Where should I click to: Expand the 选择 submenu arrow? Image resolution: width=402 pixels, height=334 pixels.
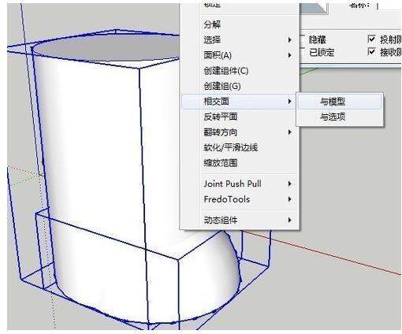point(289,40)
